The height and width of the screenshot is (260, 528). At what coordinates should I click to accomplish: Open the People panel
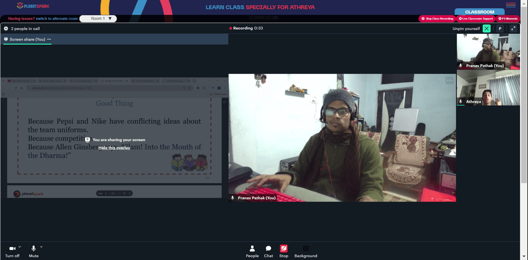[252, 252]
